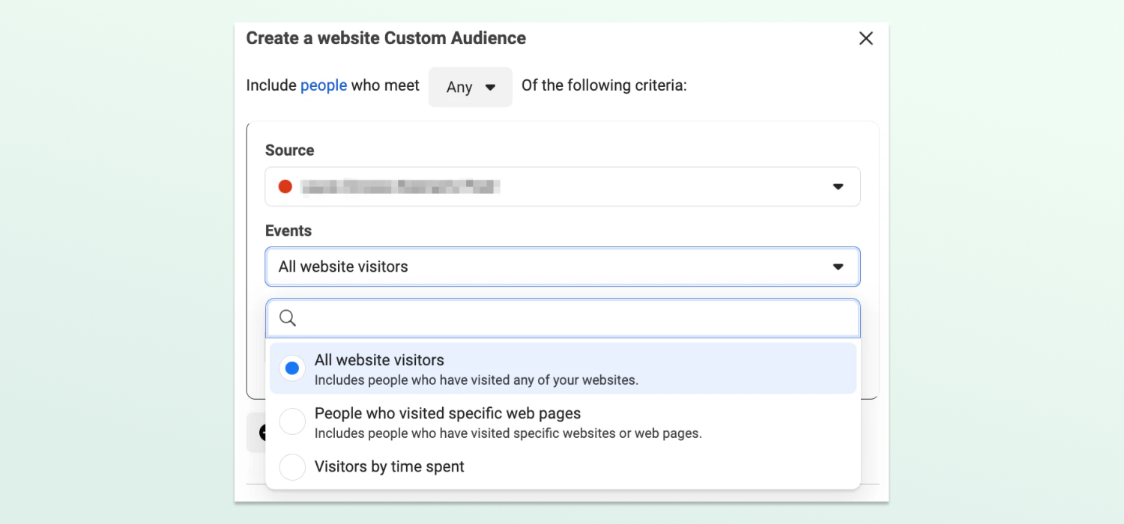Click the All website visitors option title text
This screenshot has height=524, width=1124.
[379, 360]
